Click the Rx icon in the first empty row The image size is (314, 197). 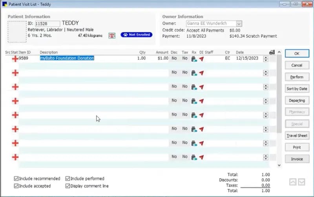pos(194,73)
